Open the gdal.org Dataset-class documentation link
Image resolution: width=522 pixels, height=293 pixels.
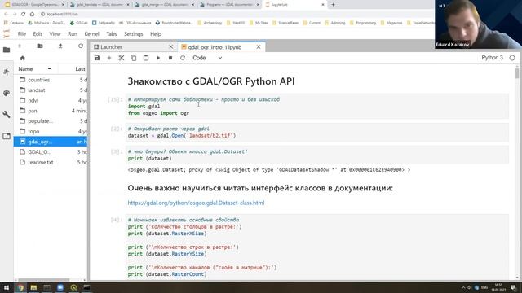(196, 203)
